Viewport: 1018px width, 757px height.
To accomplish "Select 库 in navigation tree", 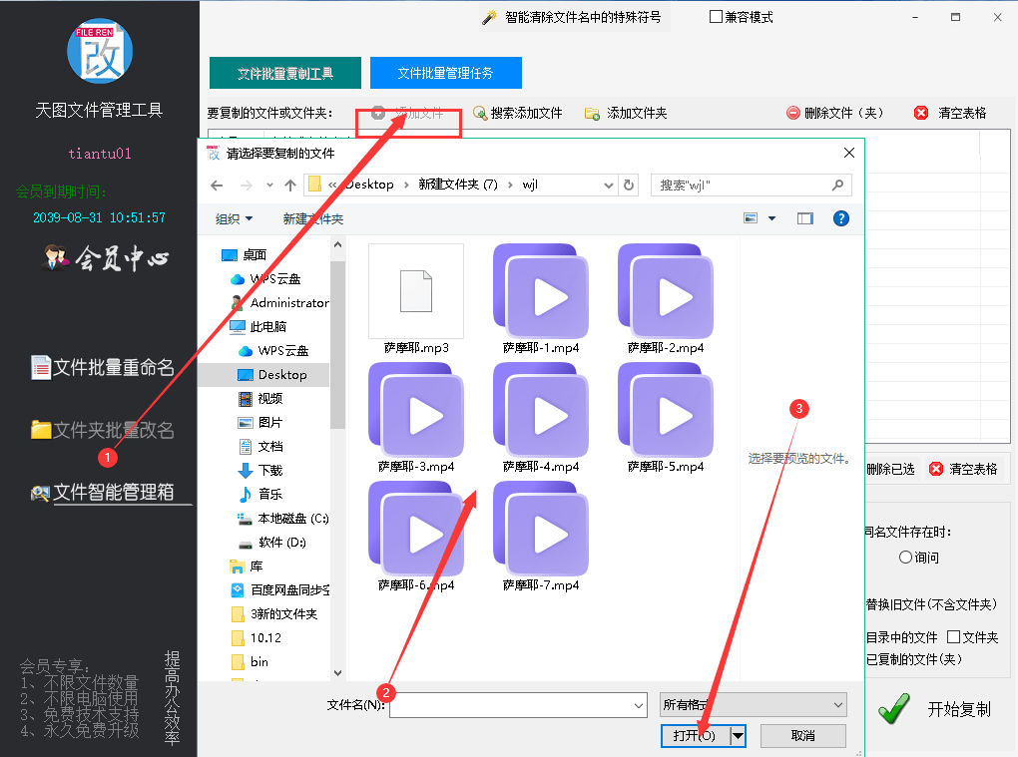I will click(247, 567).
